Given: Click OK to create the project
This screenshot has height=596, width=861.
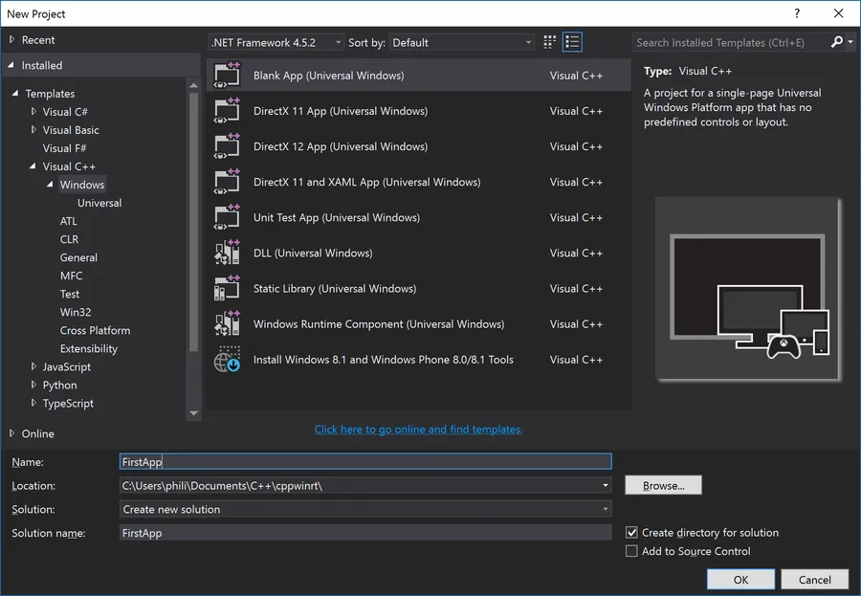Looking at the screenshot, I should tap(740, 579).
